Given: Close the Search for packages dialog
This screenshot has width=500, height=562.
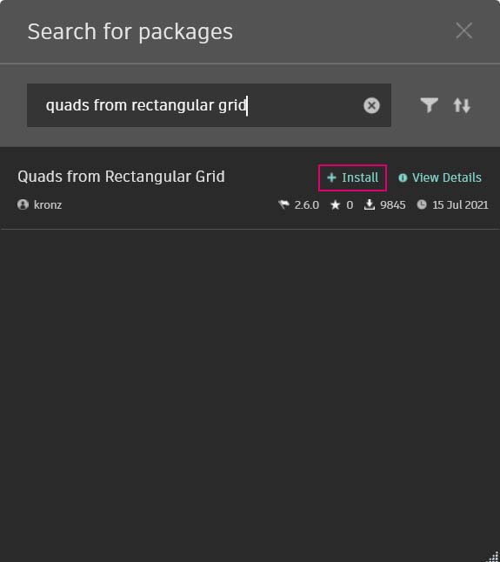Looking at the screenshot, I should 463,30.
